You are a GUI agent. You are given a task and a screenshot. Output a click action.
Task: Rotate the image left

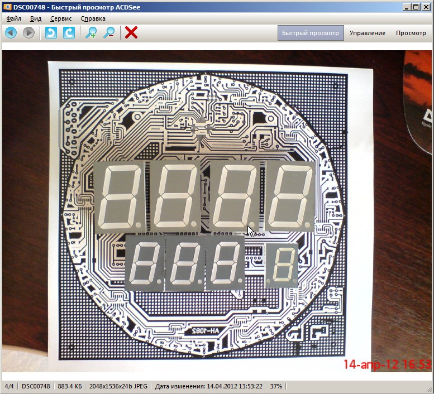[x=51, y=33]
